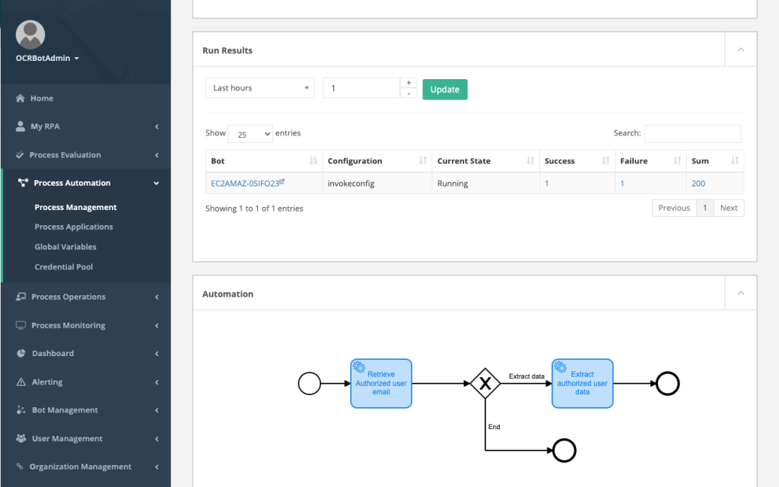Click the User Management people icon
The height and width of the screenshot is (487, 779).
pyautogui.click(x=21, y=438)
